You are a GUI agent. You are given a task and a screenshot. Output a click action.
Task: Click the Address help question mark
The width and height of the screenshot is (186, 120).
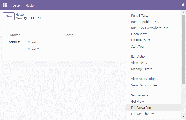(22, 41)
